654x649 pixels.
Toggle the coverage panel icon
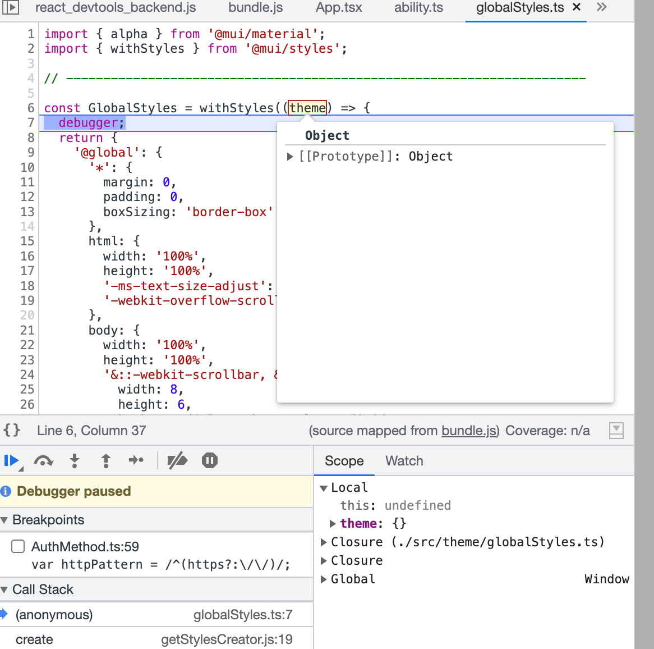tap(616, 431)
